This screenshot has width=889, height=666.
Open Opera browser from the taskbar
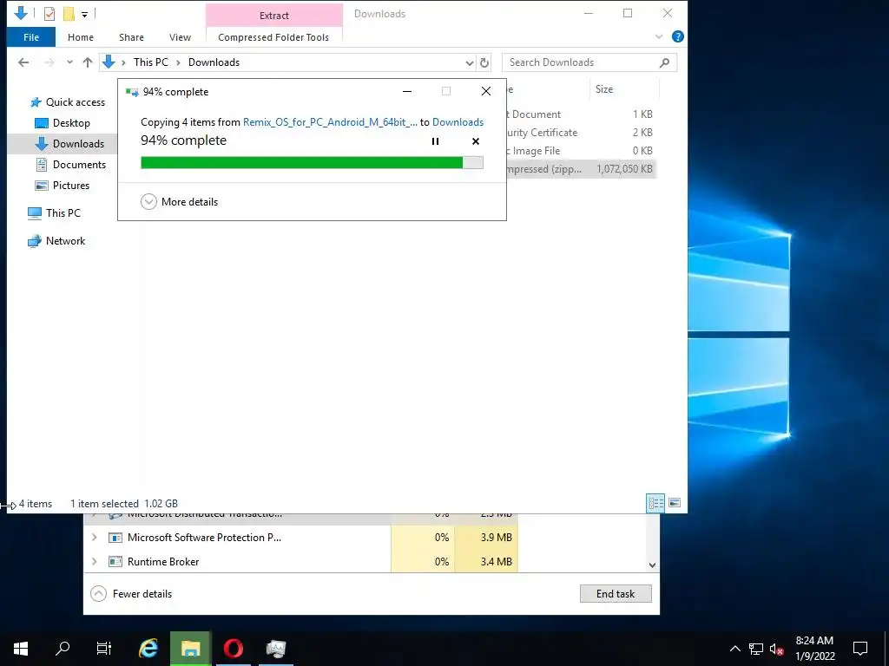tap(233, 649)
